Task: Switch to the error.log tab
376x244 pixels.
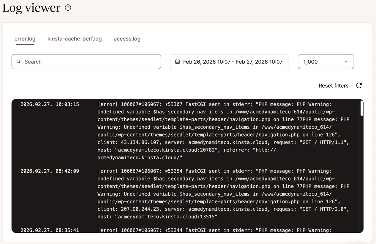Action: [x=25, y=39]
